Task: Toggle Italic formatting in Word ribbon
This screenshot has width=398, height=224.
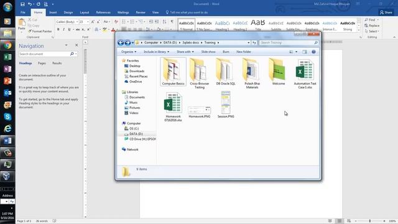Action: coord(63,29)
